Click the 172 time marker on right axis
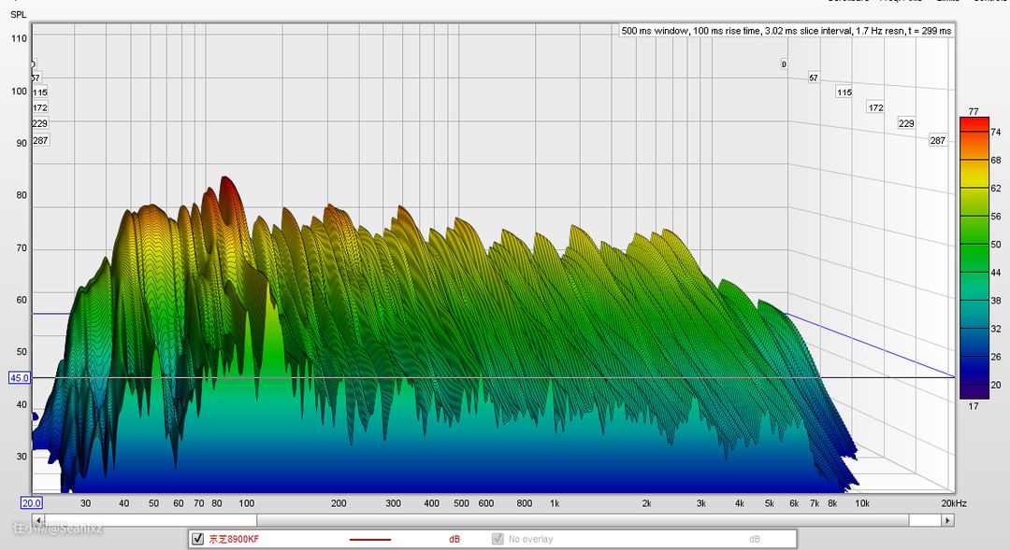Viewport: 1010px width, 550px height. tap(875, 108)
